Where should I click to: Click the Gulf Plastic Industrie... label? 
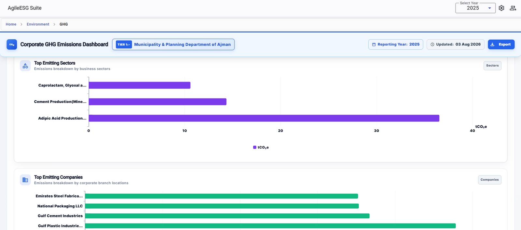[x=60, y=226]
